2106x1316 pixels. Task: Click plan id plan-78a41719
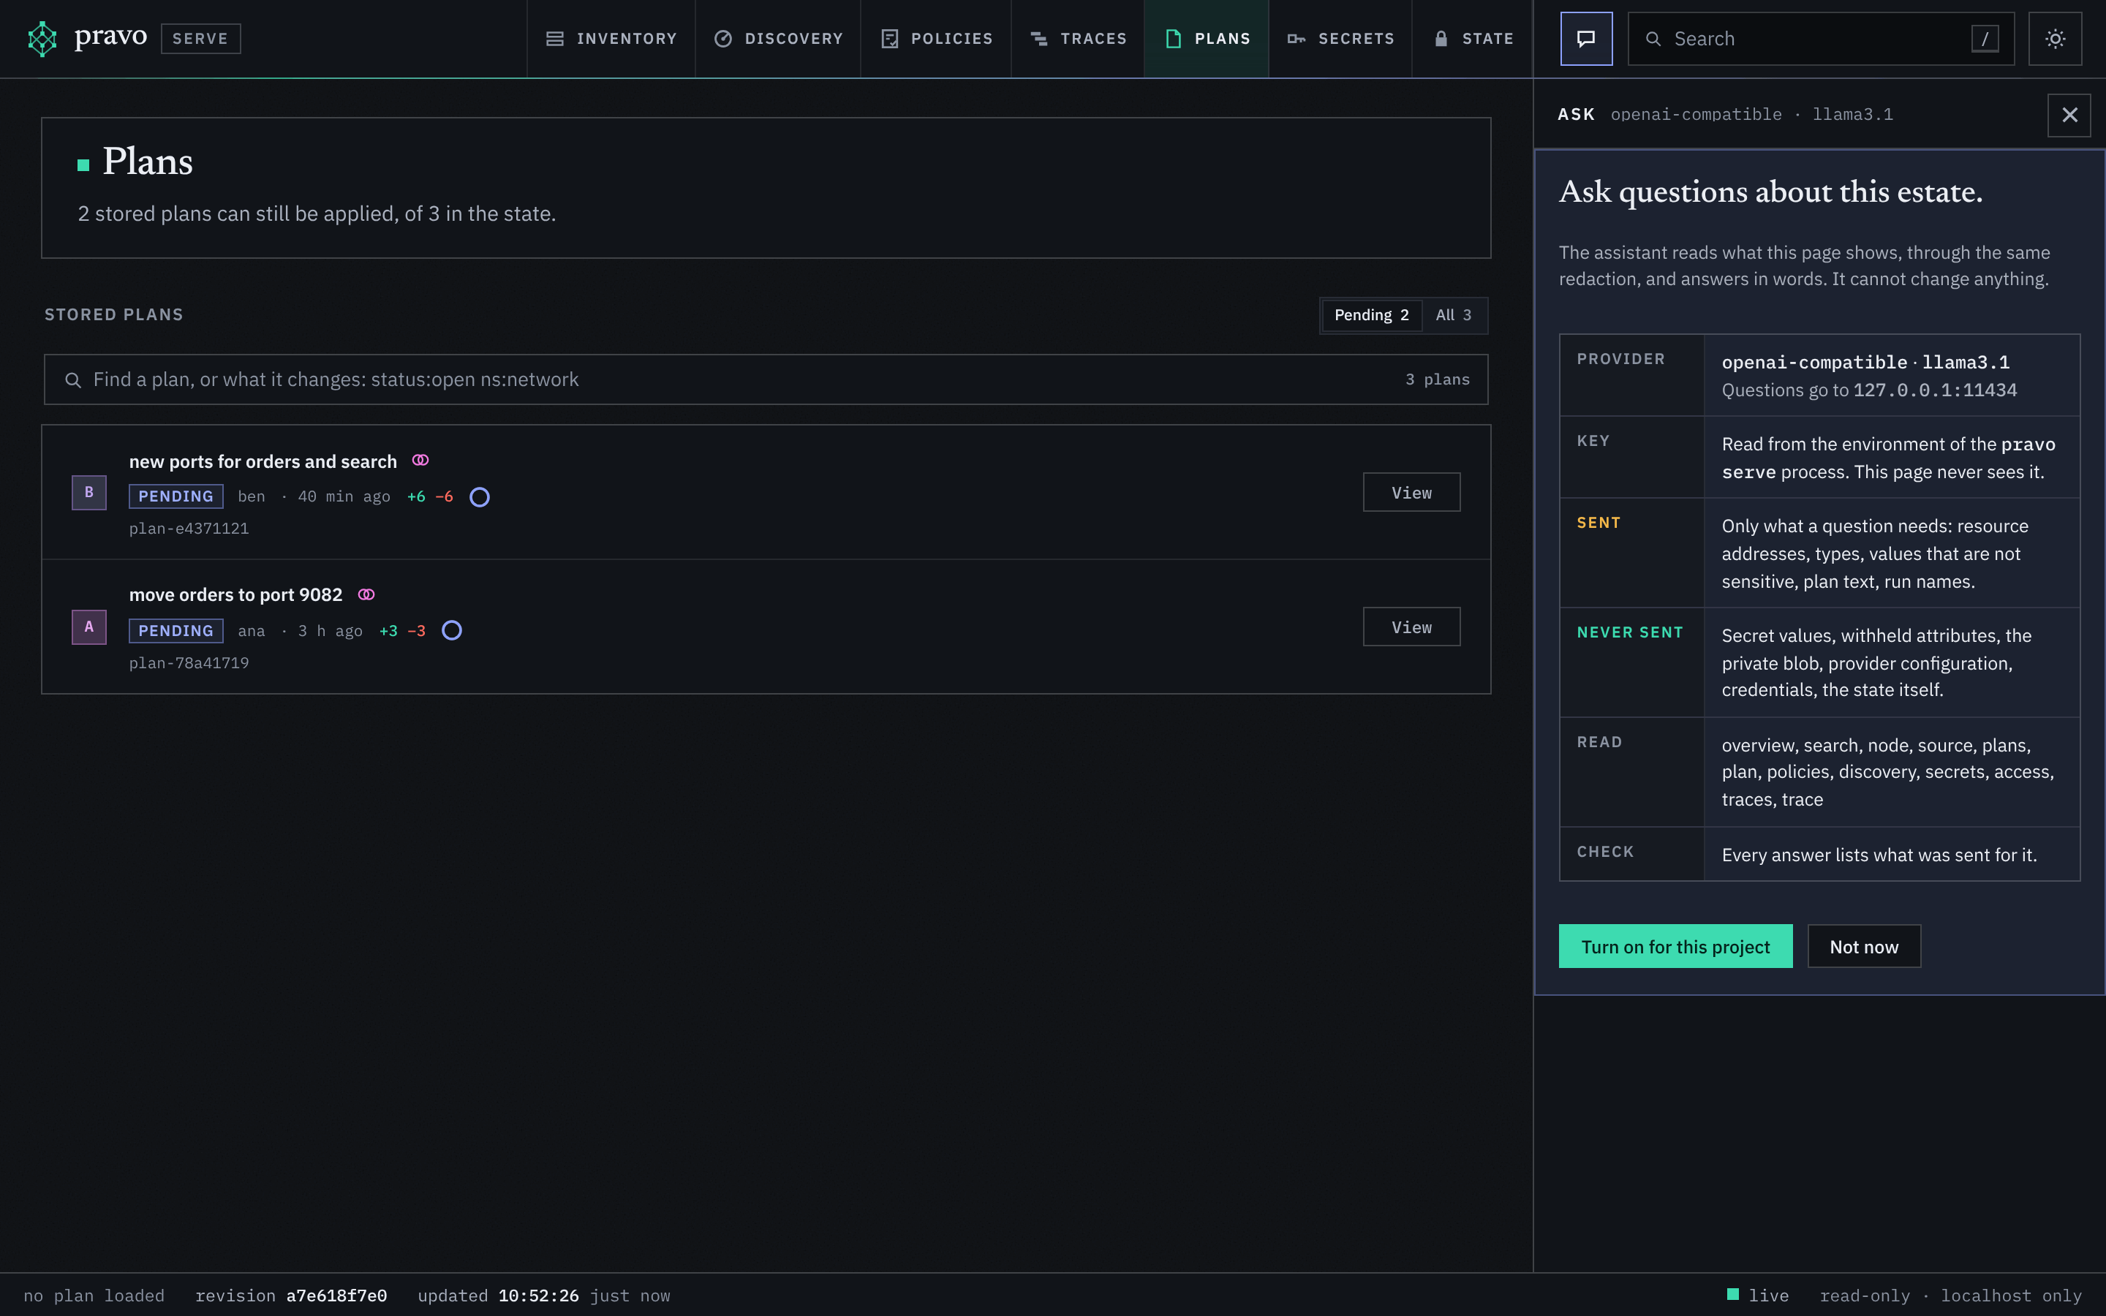click(189, 663)
